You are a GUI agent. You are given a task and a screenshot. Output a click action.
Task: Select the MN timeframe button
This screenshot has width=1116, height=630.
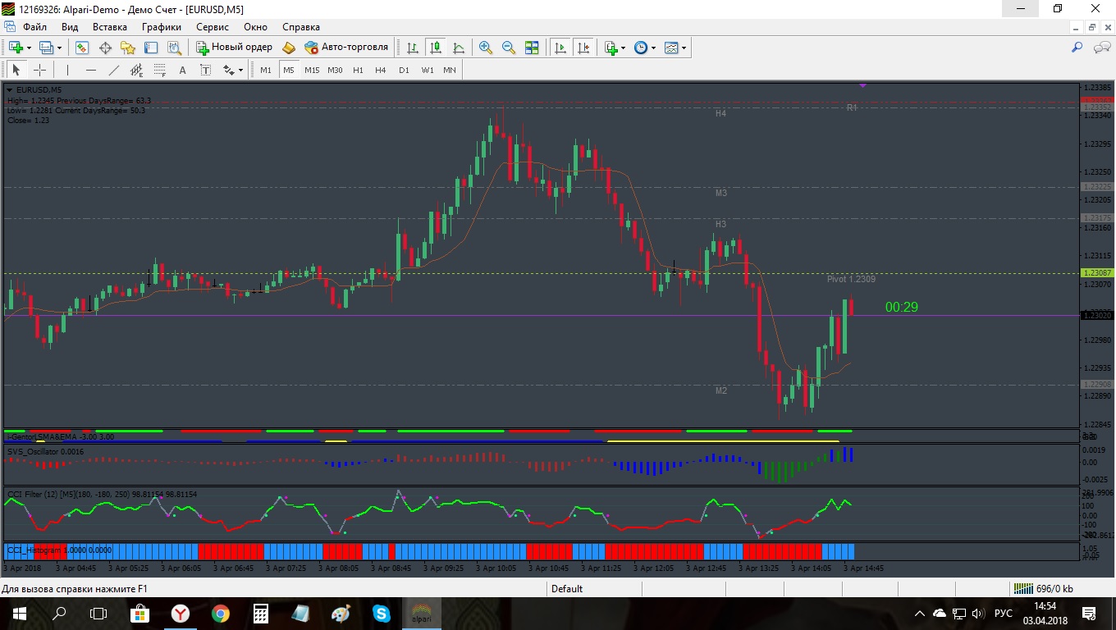[x=450, y=70]
